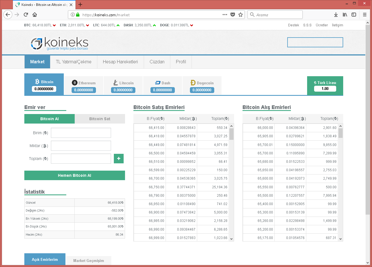Open the Downloads arrow icon
This screenshot has height=267, width=372.
pyautogui.click(x=336, y=15)
